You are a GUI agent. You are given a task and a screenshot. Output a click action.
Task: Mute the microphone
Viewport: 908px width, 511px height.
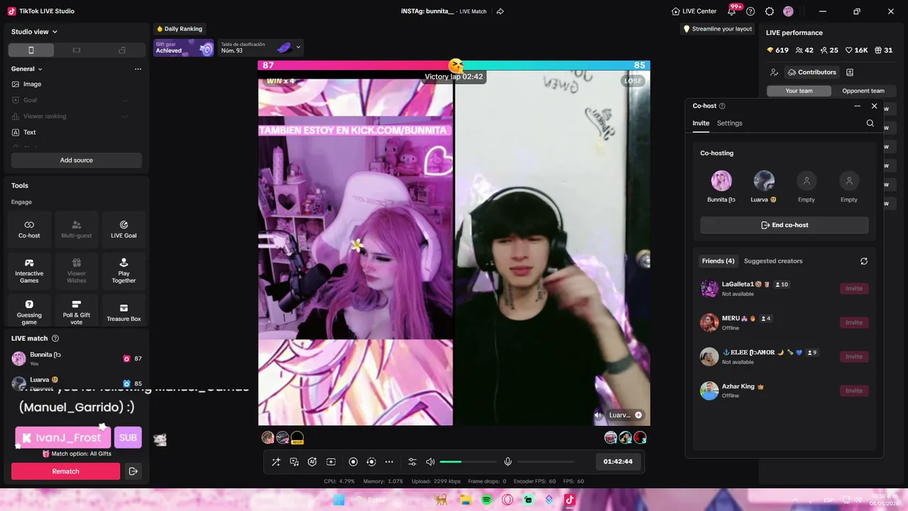[508, 462]
